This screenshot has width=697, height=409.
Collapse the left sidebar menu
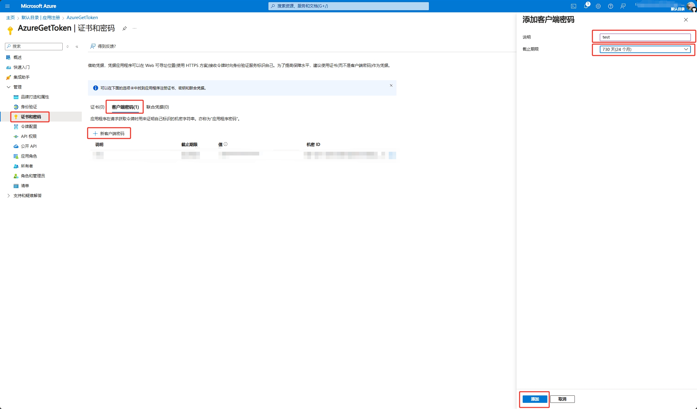click(77, 47)
